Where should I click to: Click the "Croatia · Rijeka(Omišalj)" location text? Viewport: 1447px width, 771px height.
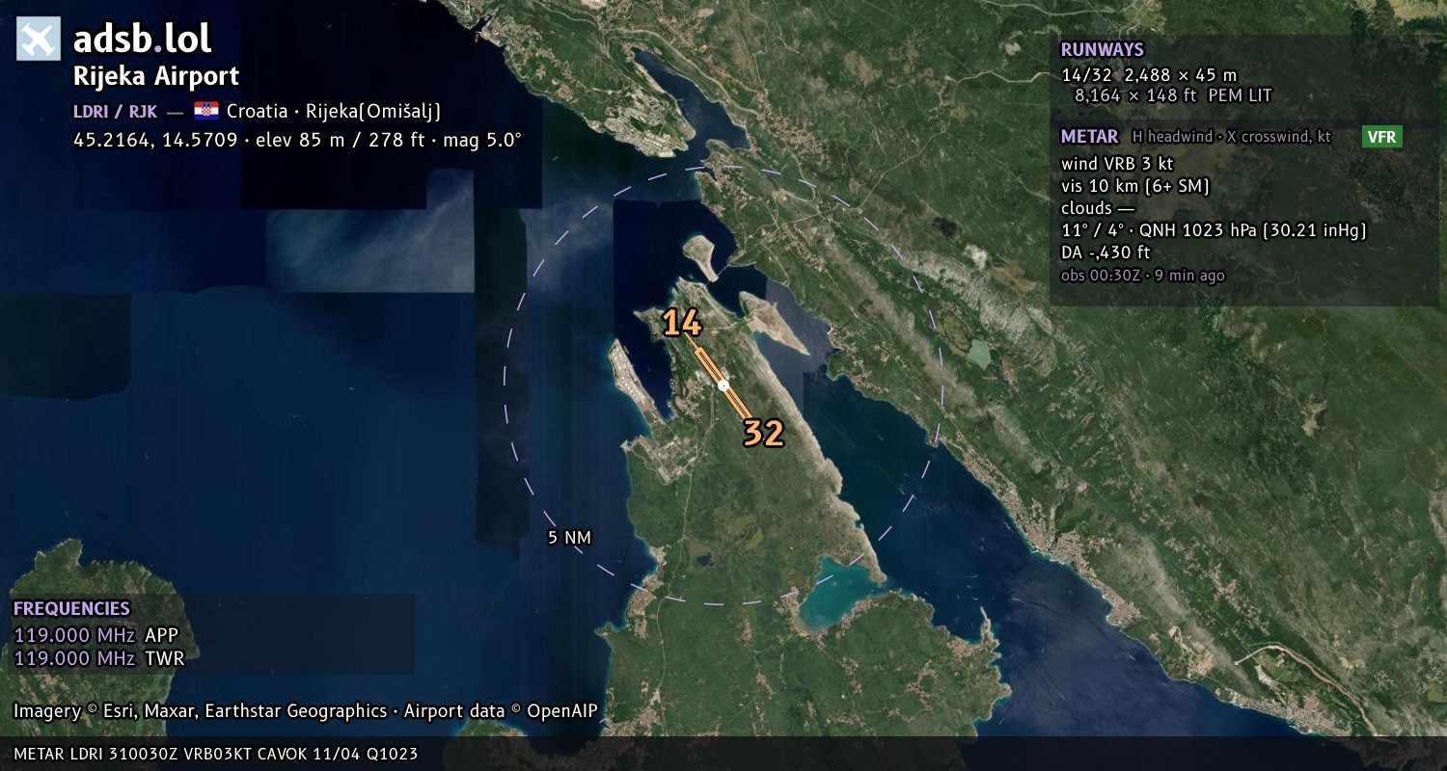click(x=334, y=111)
